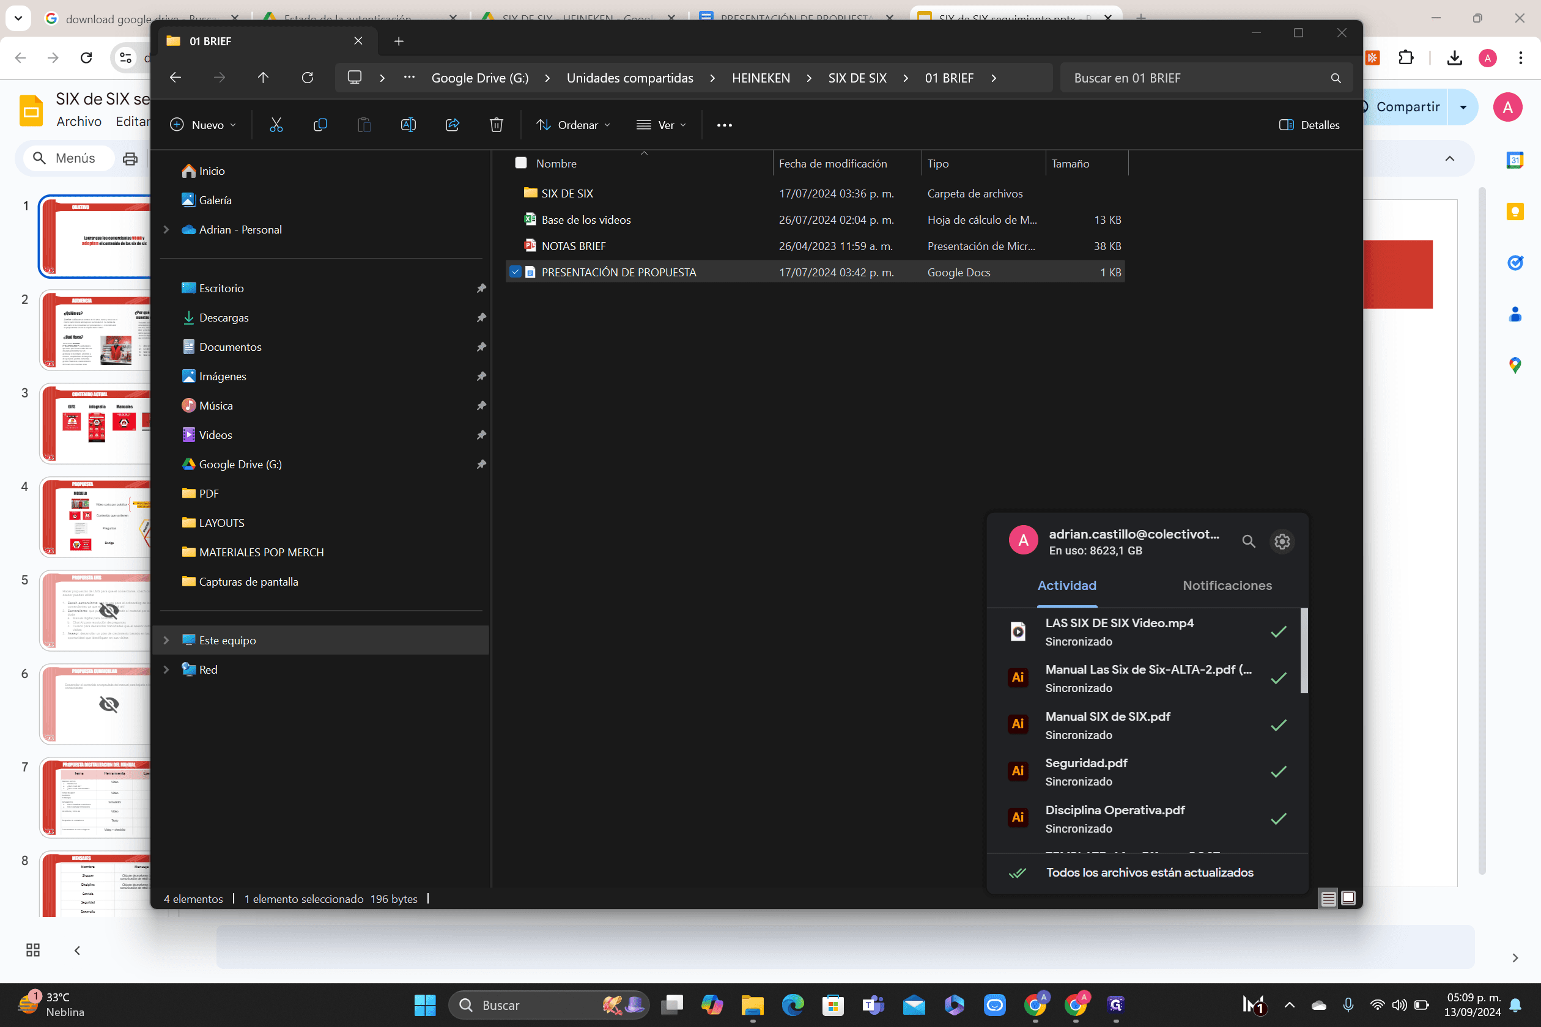Screen dimensions: 1541x1027
Task: Click the Copy icon in Explorer toolbar
Action: point(320,125)
